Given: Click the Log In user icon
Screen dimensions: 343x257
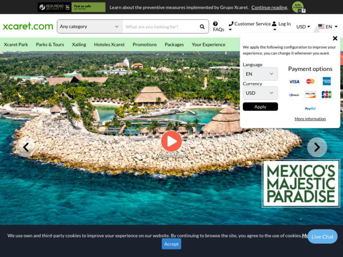Looking at the screenshot, I should (274, 24).
